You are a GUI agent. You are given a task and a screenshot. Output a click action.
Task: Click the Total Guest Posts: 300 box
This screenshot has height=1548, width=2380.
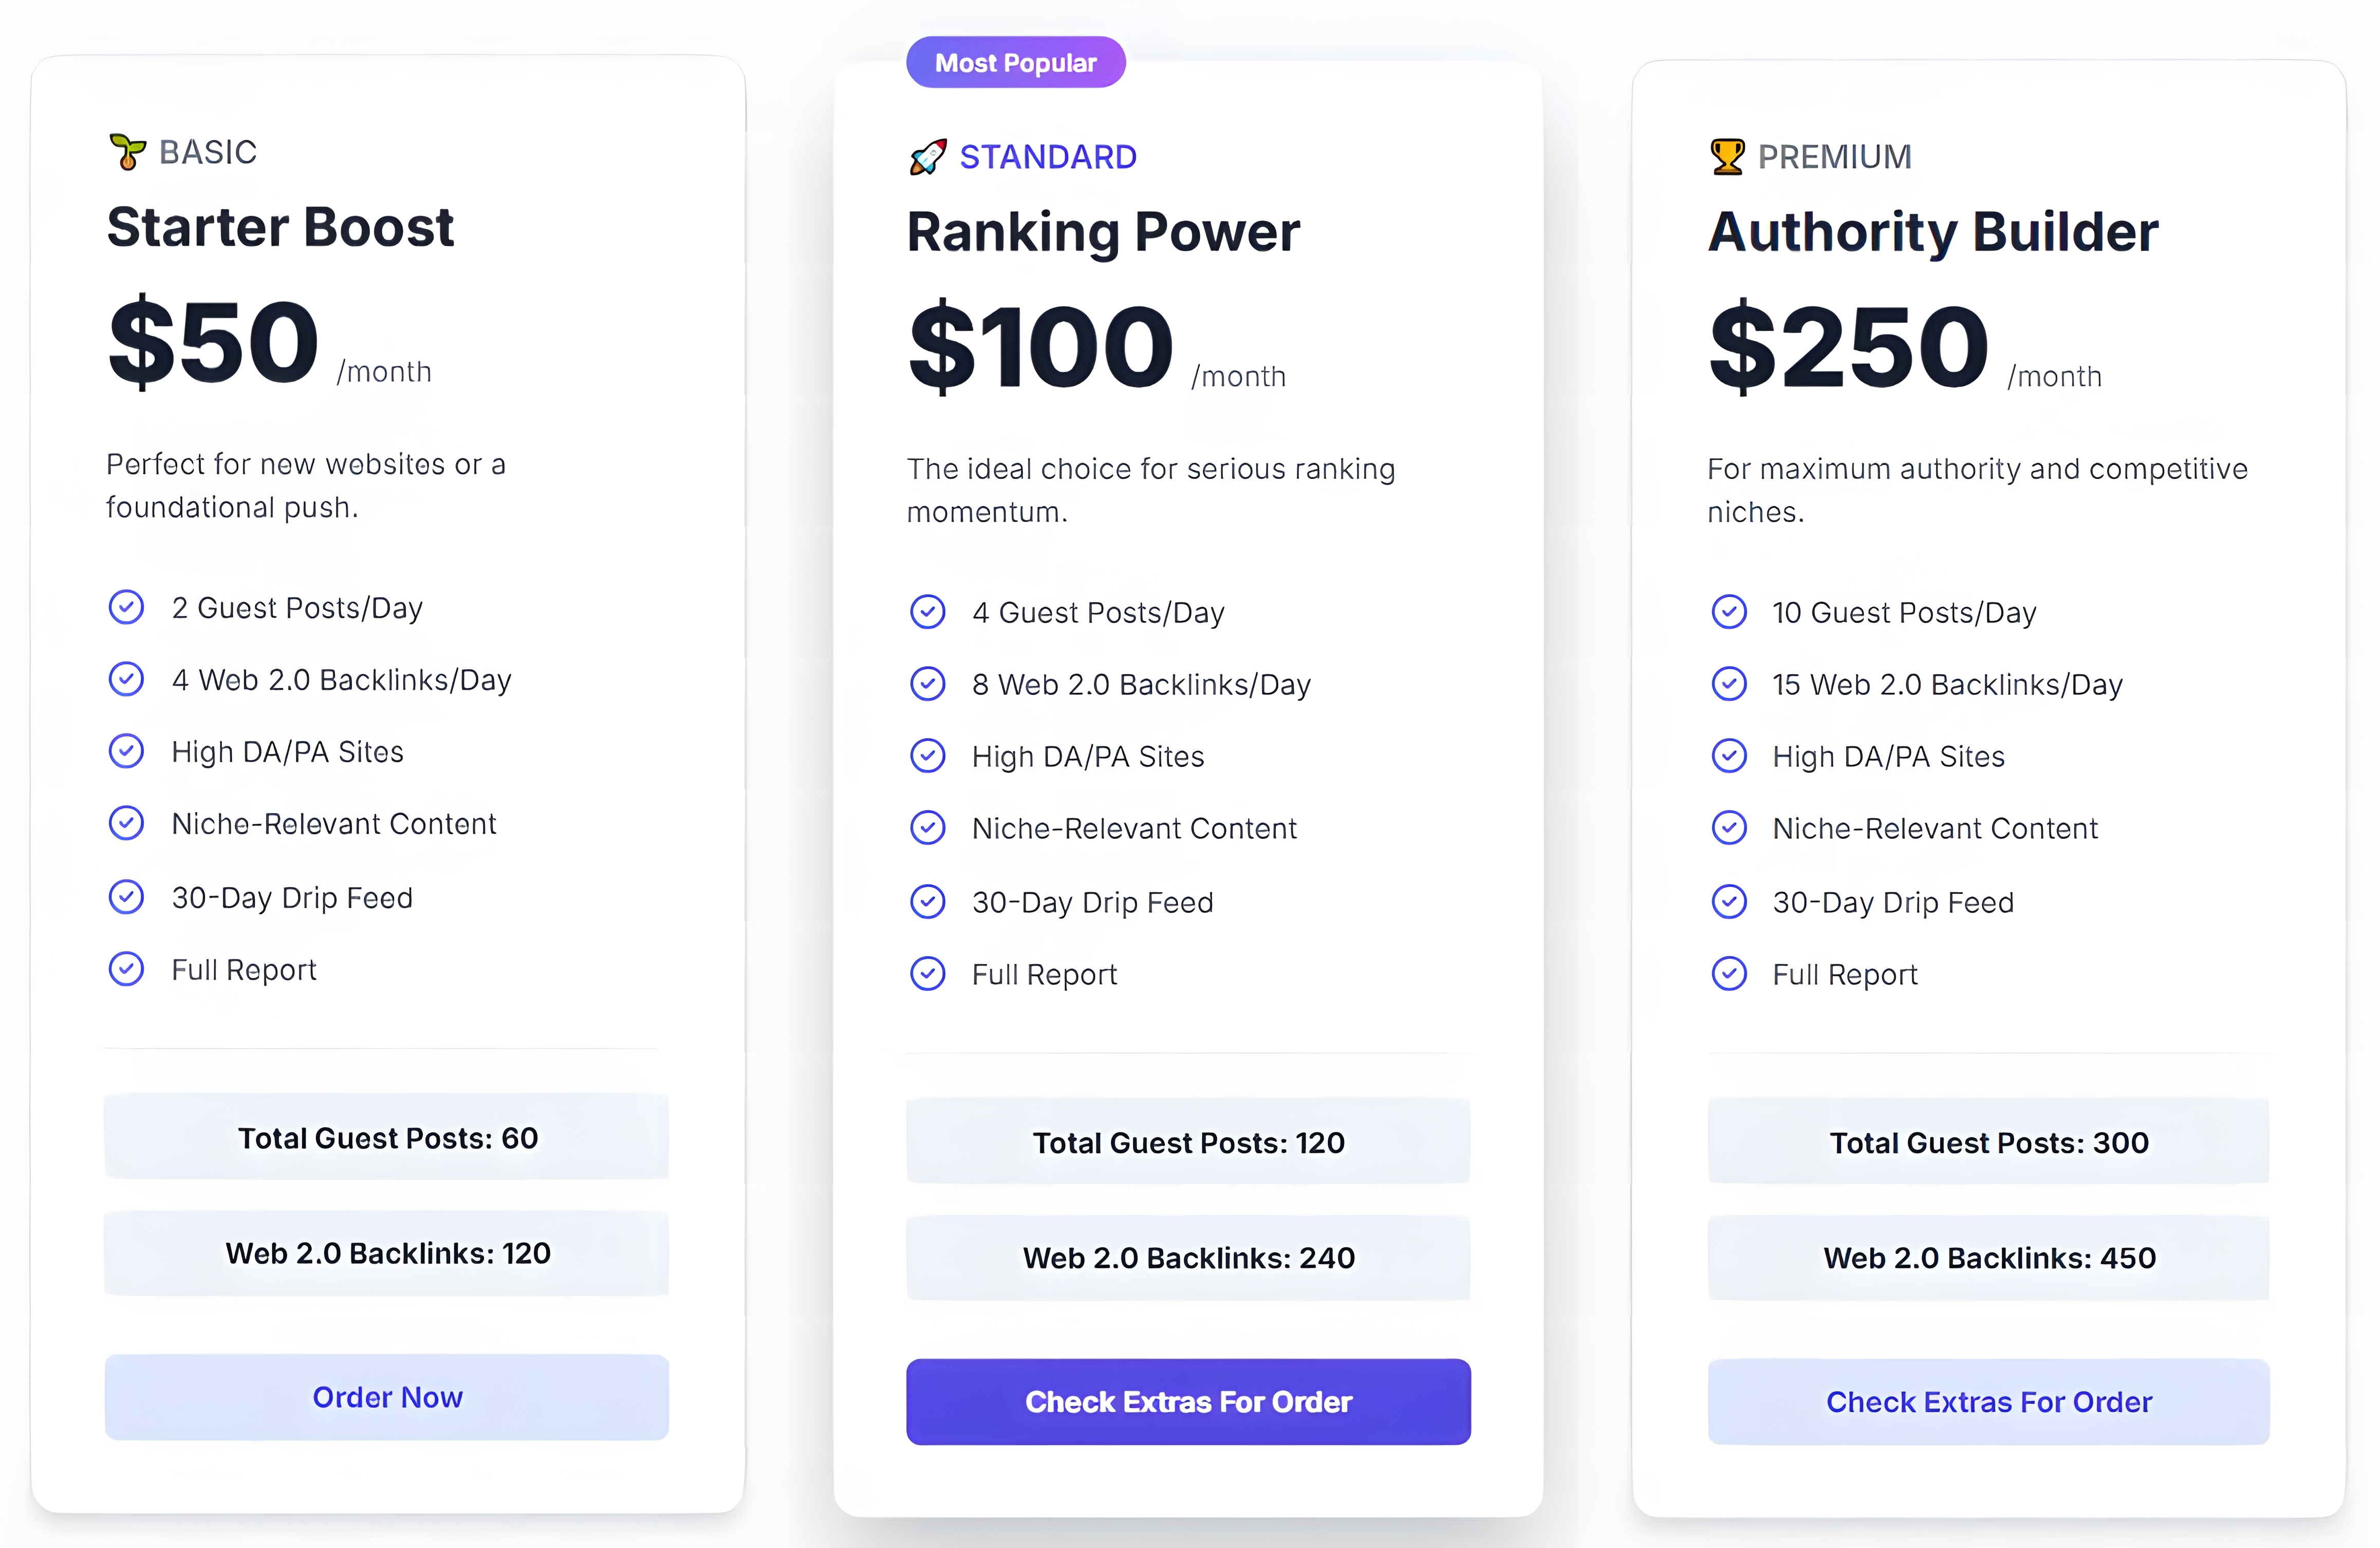[1988, 1142]
